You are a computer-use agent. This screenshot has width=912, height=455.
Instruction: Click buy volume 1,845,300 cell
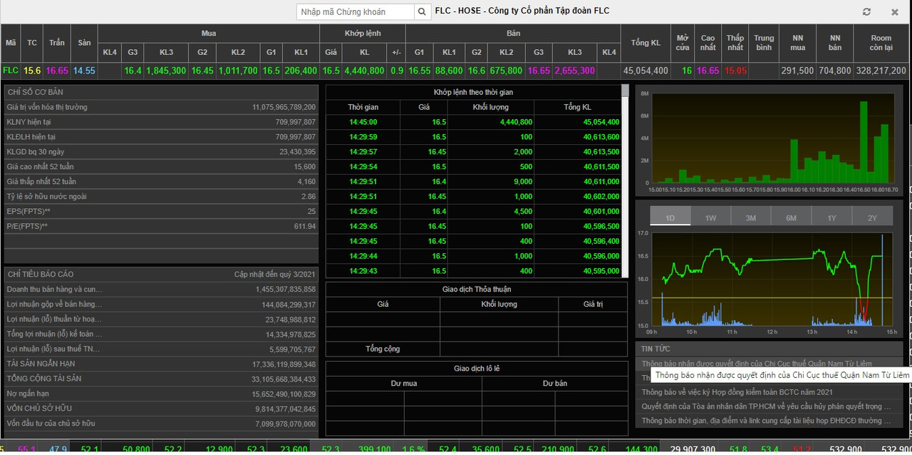click(x=166, y=71)
